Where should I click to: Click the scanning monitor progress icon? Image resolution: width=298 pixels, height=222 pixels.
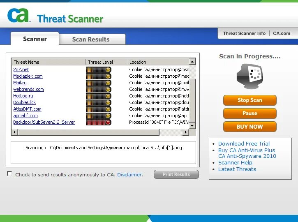pos(250,76)
